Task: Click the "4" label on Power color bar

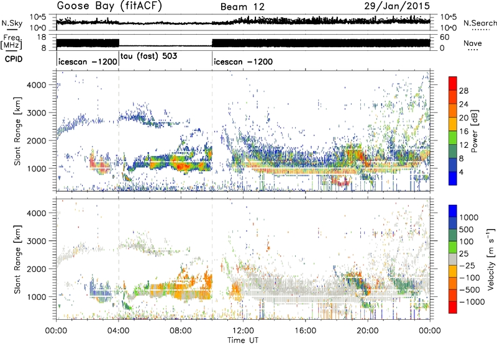Action: pos(461,172)
